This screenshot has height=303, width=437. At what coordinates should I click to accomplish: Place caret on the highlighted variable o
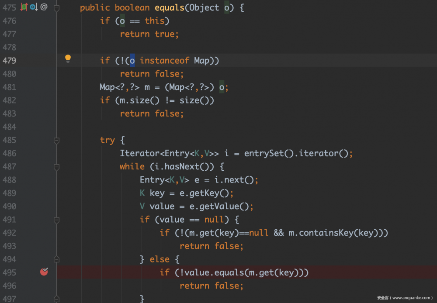tap(132, 60)
